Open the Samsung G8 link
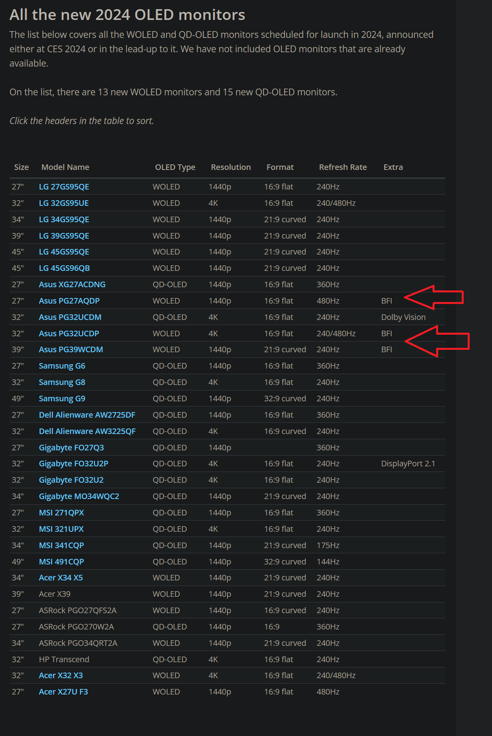The width and height of the screenshot is (492, 736). 62,382
